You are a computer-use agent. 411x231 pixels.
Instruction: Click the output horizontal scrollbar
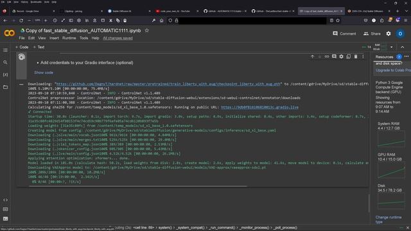tap(137, 186)
